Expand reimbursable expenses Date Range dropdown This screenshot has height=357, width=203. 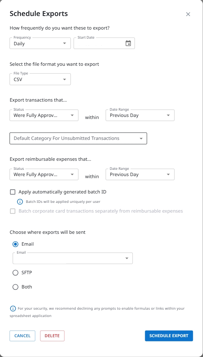[x=140, y=174]
